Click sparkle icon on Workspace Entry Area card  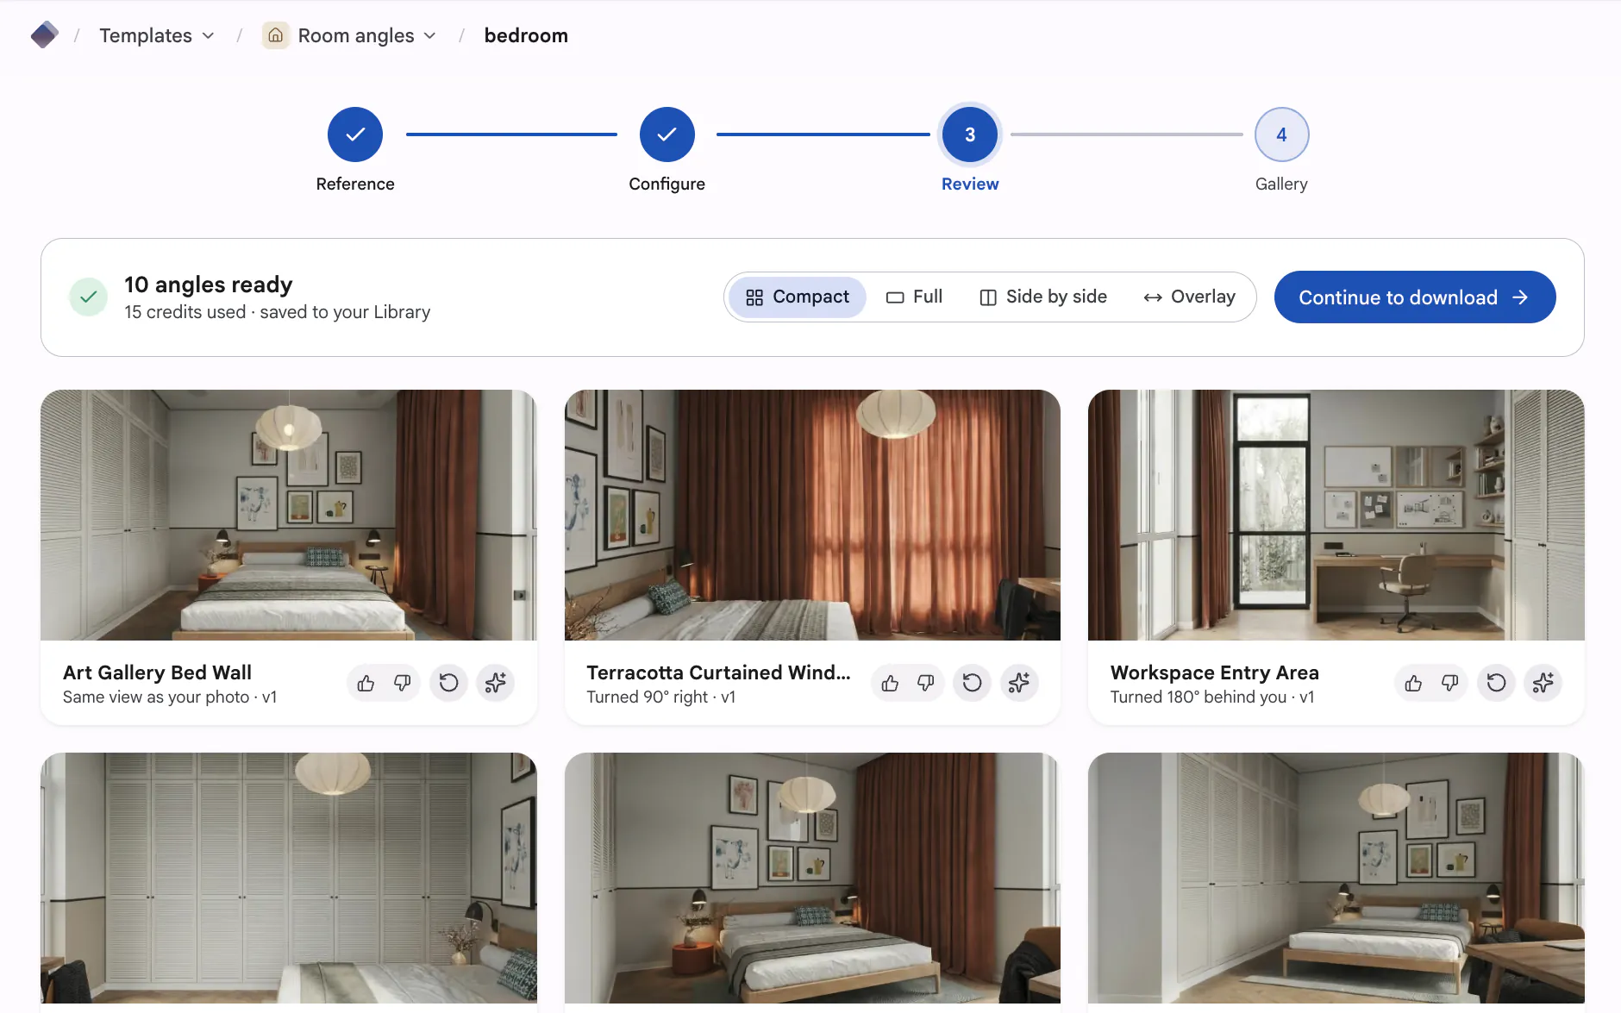point(1543,683)
